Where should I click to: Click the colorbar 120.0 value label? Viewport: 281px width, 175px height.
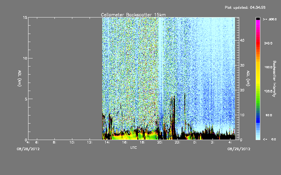tap(268, 91)
